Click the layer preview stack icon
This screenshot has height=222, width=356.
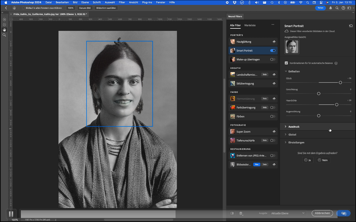(x=241, y=213)
